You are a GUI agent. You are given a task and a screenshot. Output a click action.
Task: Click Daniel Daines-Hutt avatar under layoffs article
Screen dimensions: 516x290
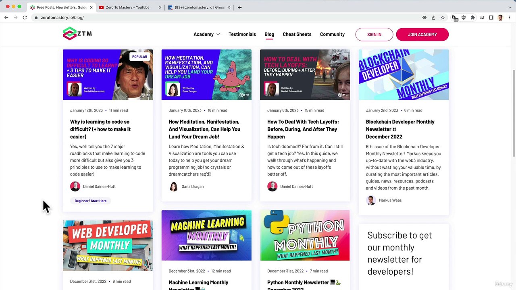point(272,186)
